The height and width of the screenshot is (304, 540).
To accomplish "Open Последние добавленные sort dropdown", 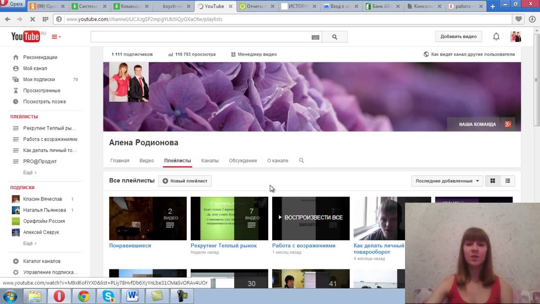I will [447, 181].
